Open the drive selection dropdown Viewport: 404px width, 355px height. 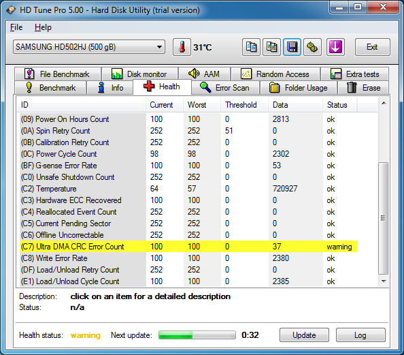[x=89, y=47]
